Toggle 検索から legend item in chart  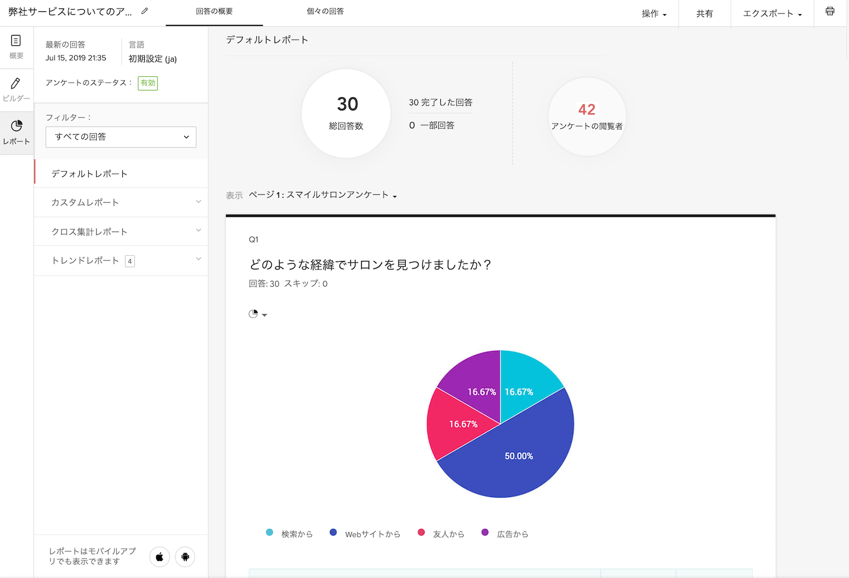(289, 533)
